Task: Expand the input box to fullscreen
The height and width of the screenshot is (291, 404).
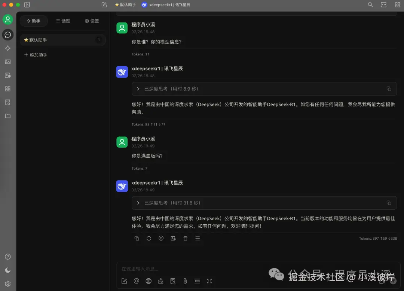Action: point(209,281)
